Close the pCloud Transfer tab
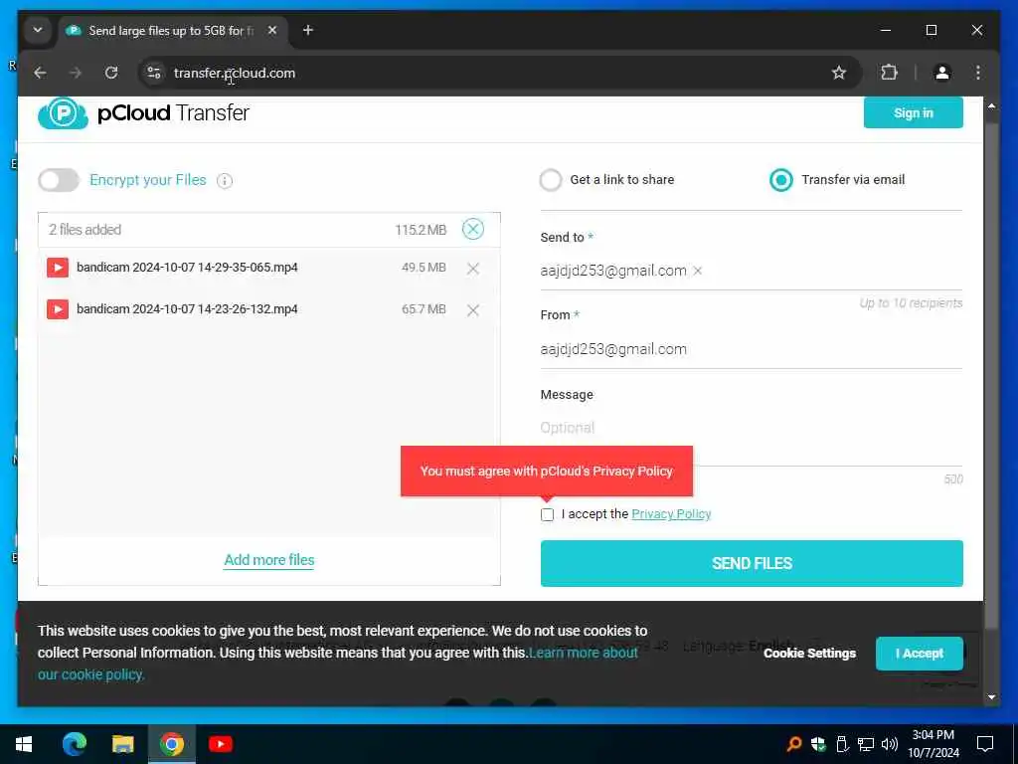 coord(272,30)
